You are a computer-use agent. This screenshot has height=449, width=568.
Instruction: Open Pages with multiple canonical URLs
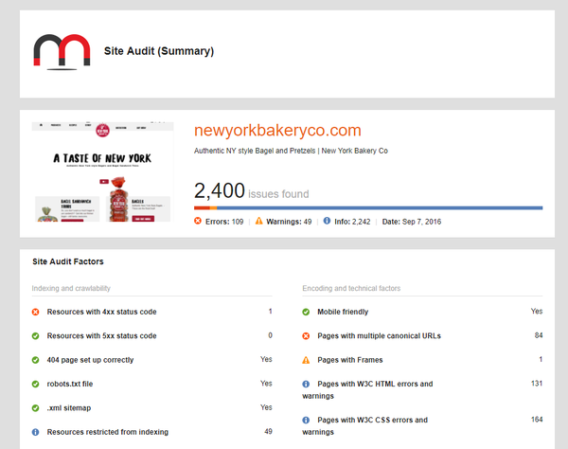[x=379, y=336]
